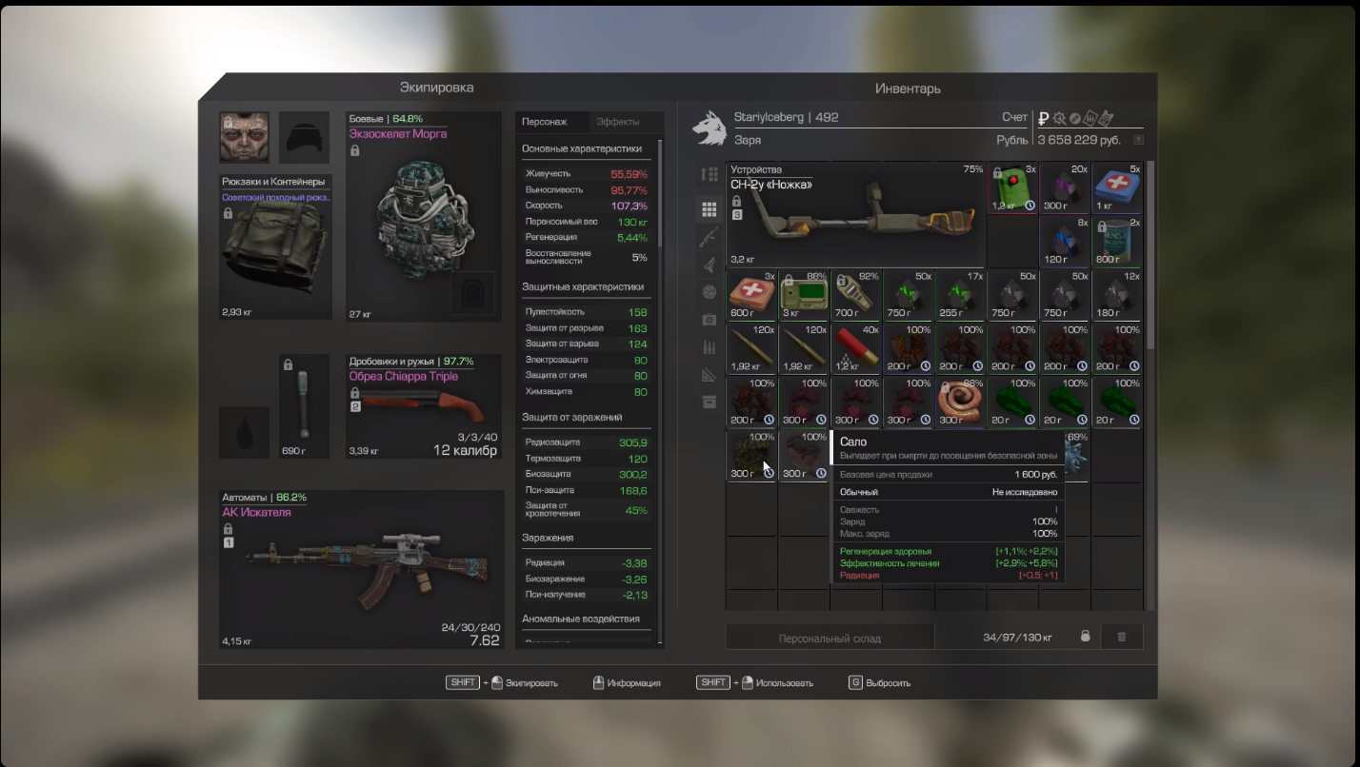Image resolution: width=1360 pixels, height=767 pixels.
Task: Click the empty grenade equipment slot
Action: pos(244,432)
